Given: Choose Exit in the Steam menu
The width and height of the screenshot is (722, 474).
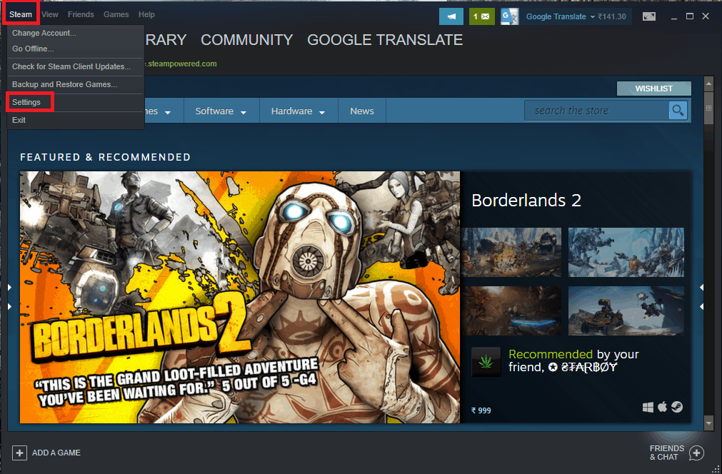Looking at the screenshot, I should 19,120.
